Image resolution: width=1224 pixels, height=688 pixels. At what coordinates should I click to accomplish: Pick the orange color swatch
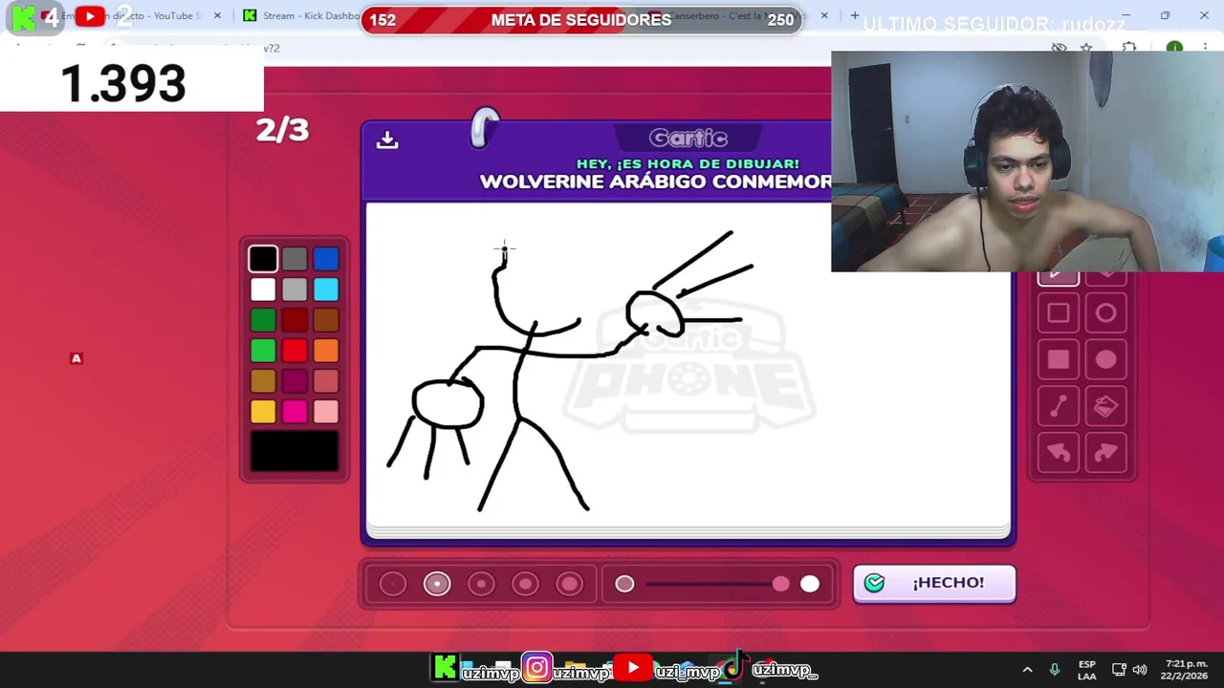coord(326,351)
